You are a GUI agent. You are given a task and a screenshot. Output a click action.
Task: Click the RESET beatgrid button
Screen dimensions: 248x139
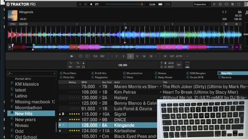coord(171,67)
